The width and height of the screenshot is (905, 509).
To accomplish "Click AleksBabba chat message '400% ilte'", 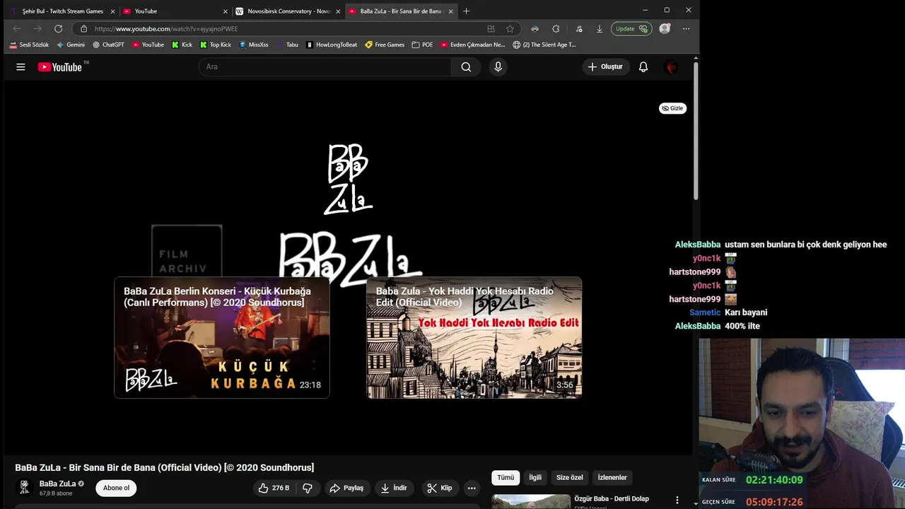I will pos(742,326).
